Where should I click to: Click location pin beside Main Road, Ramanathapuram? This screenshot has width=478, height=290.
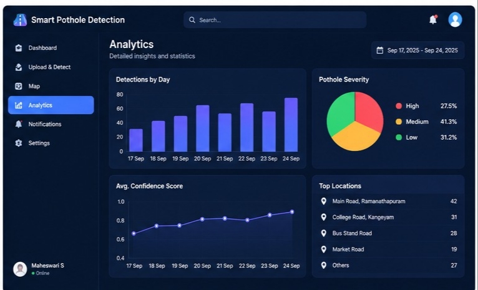click(x=324, y=201)
